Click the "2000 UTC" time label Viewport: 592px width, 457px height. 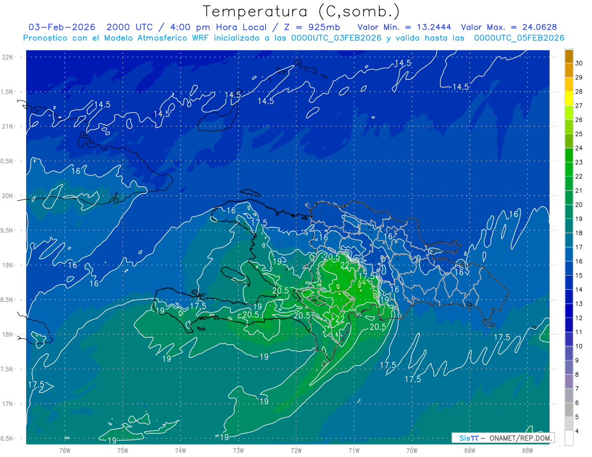tap(129, 27)
